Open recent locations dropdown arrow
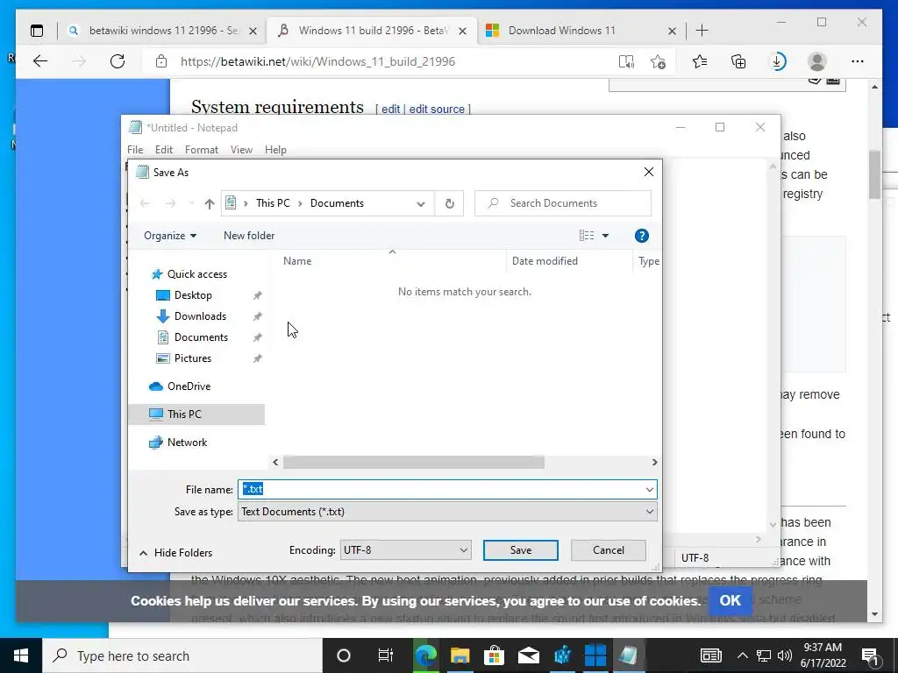 point(191,203)
